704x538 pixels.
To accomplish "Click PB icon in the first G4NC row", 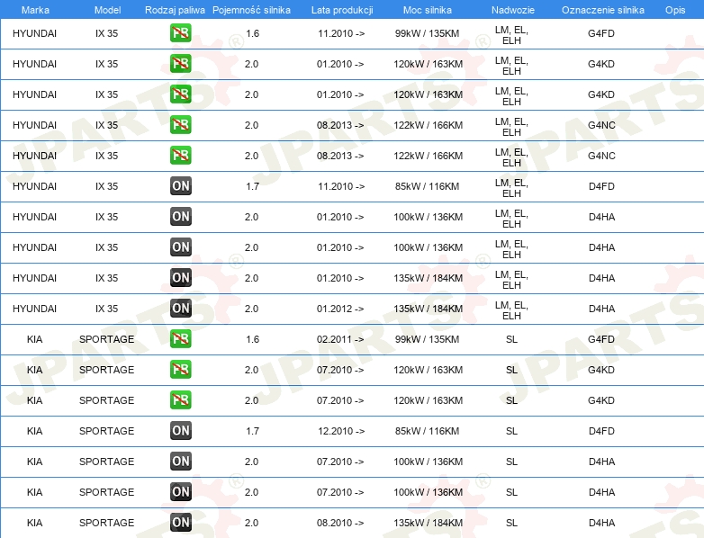I will 180,125.
